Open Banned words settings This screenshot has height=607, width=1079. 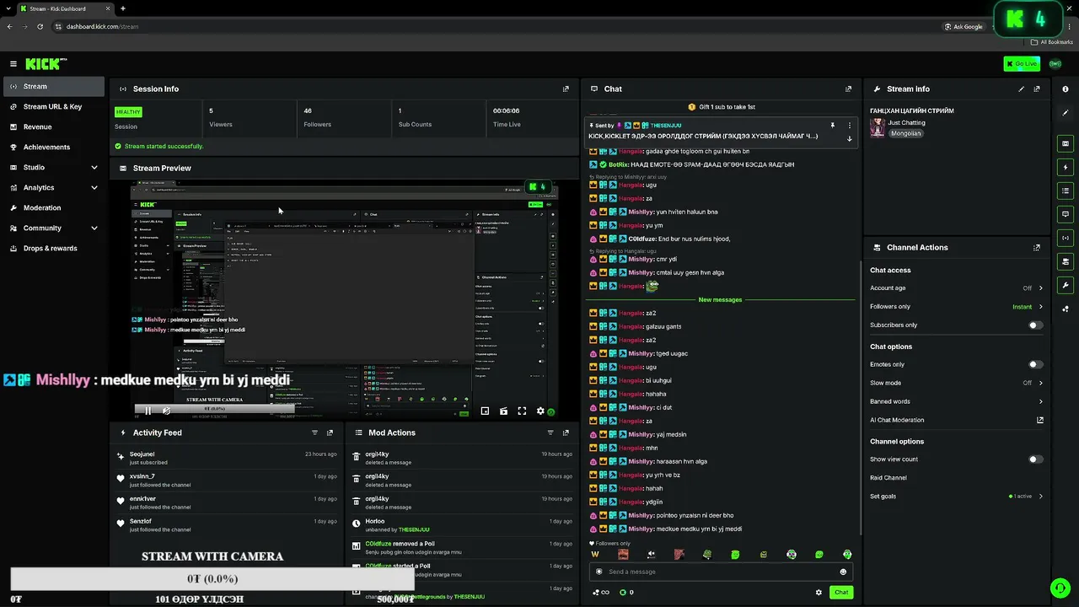tap(957, 401)
